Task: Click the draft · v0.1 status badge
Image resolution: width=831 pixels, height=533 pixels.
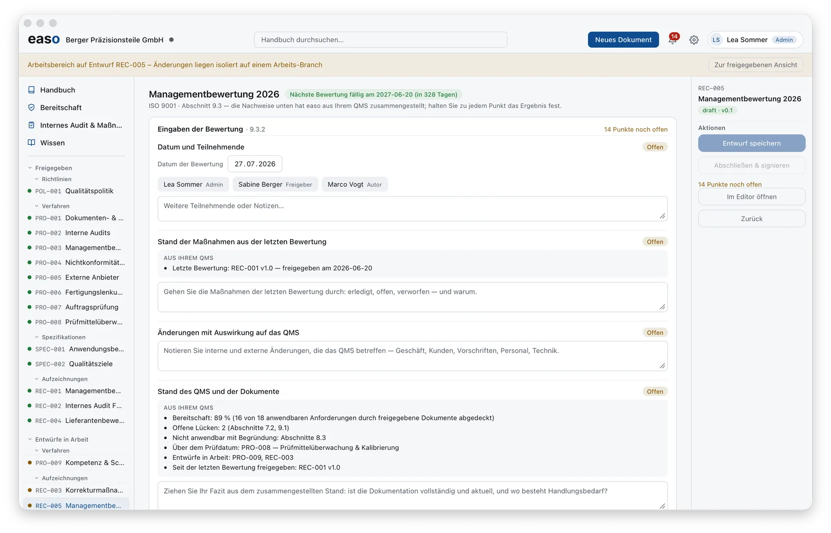Action: pos(717,111)
